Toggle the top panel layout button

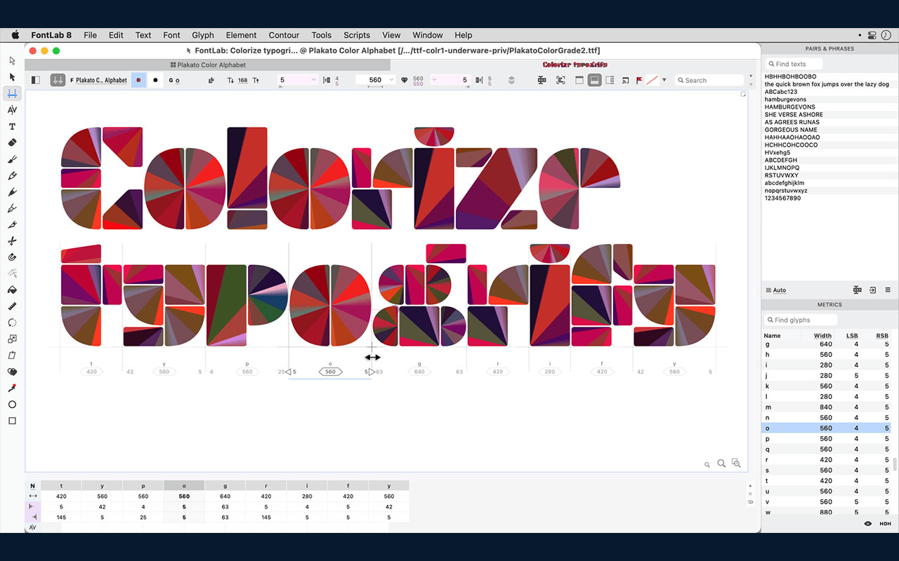(579, 80)
